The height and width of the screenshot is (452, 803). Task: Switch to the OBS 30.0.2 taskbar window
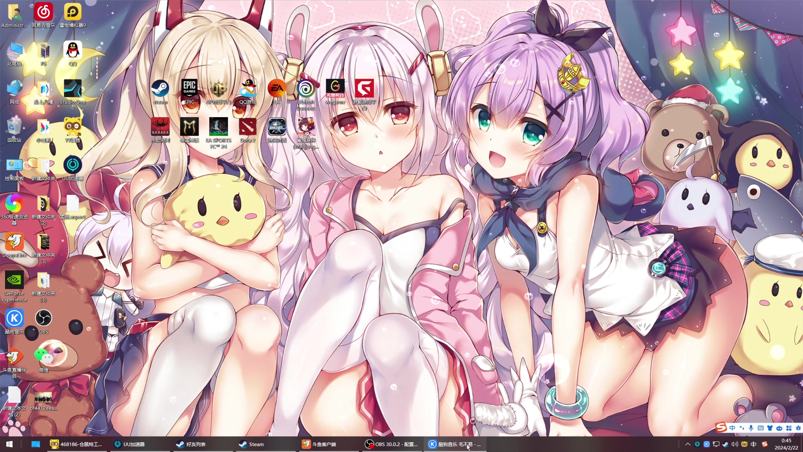coord(391,444)
